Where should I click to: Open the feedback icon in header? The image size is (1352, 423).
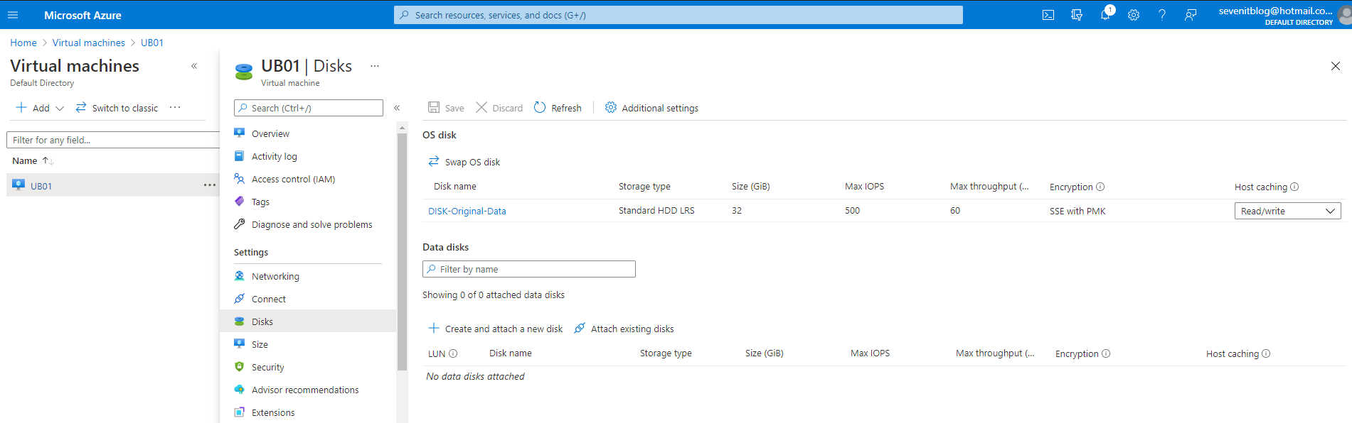(x=1190, y=15)
